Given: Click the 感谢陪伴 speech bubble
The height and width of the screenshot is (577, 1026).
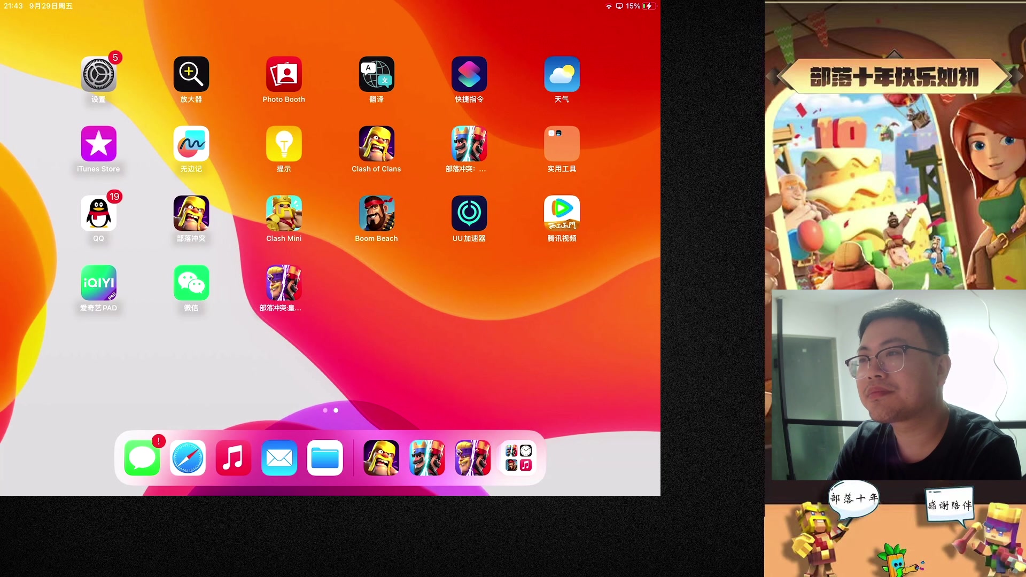Looking at the screenshot, I should pyautogui.click(x=950, y=504).
